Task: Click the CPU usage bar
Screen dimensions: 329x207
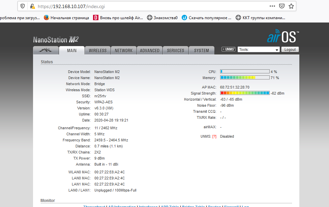Action: 245,71
